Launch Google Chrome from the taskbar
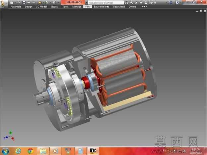The width and height of the screenshot is (207, 155). click(x=30, y=151)
